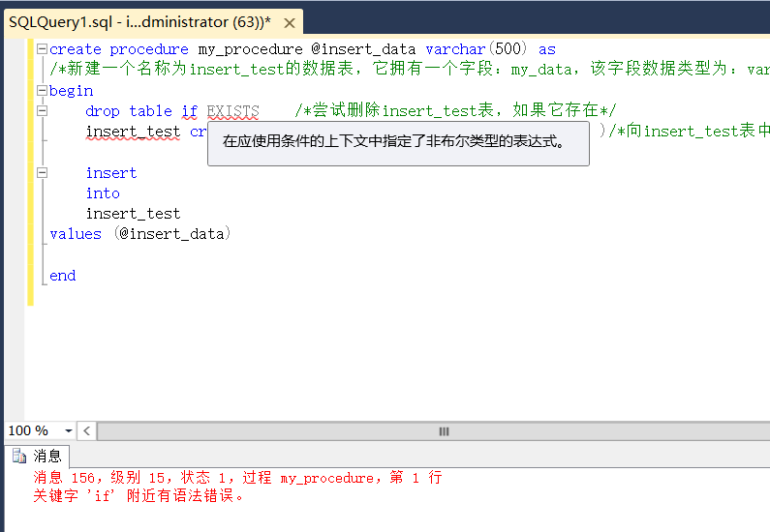This screenshot has width=770, height=532.
Task: Click the 消息 tab icon
Action: (19, 456)
